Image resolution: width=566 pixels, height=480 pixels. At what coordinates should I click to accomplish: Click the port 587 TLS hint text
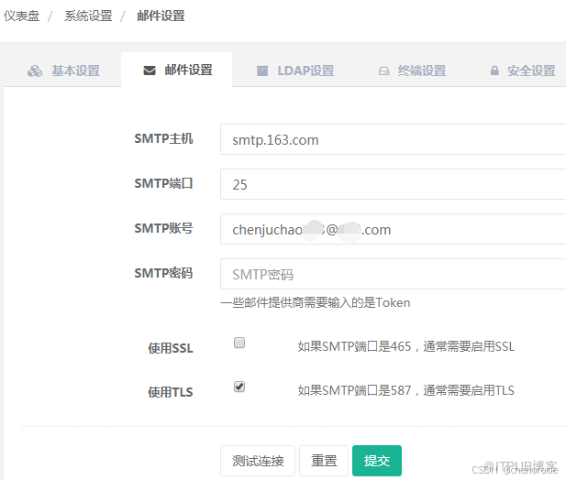click(x=406, y=390)
